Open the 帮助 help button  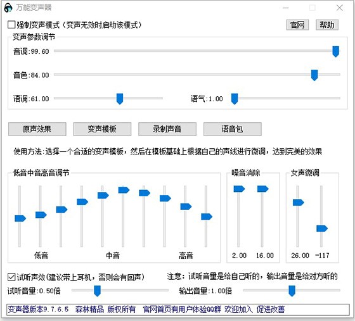pos(327,25)
